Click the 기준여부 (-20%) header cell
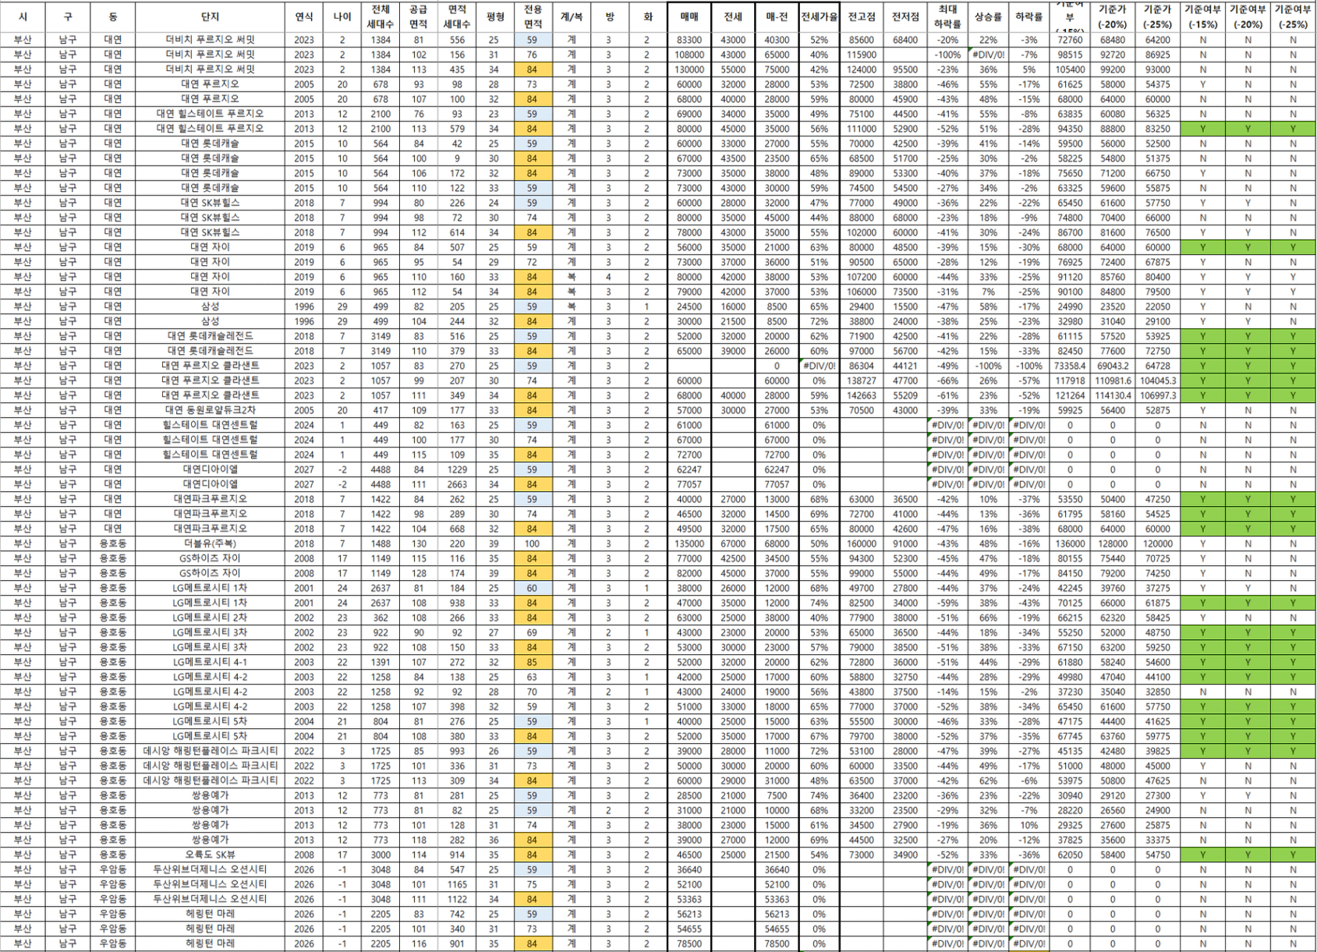This screenshot has height=952, width=1317. [1248, 16]
